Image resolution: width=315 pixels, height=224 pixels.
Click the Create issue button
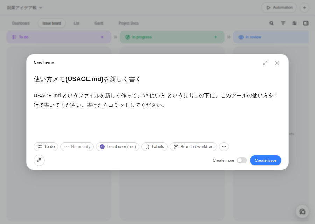pos(265,160)
